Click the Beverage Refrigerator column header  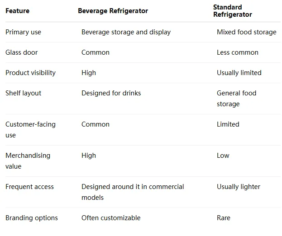113,11
